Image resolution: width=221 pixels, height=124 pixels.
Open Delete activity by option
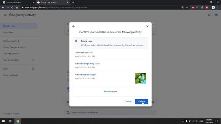click(x=12, y=41)
